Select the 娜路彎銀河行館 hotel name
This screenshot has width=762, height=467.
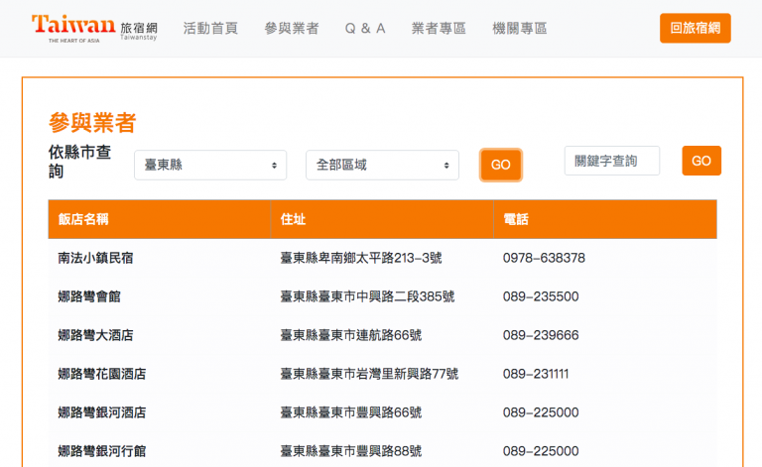click(x=101, y=451)
